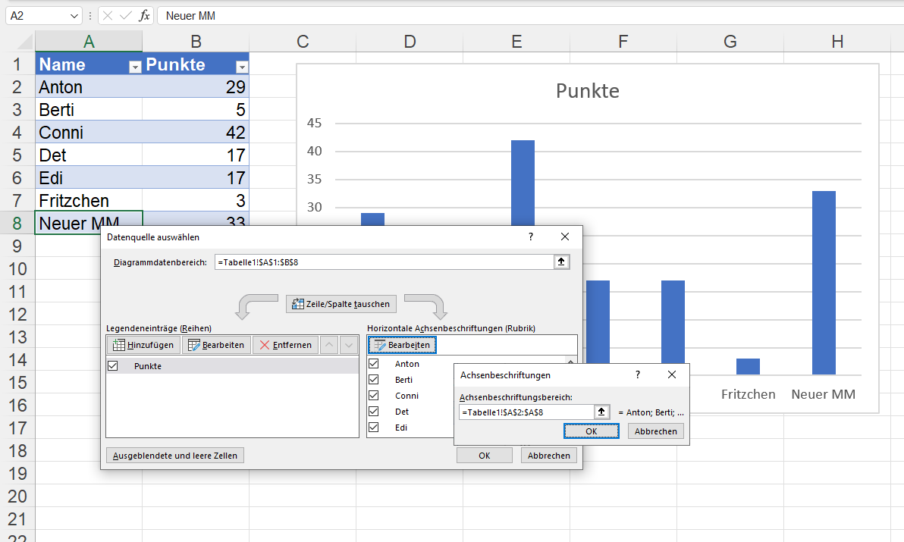This screenshot has width=904, height=542.
Task: Select column header E
Action: click(x=516, y=42)
